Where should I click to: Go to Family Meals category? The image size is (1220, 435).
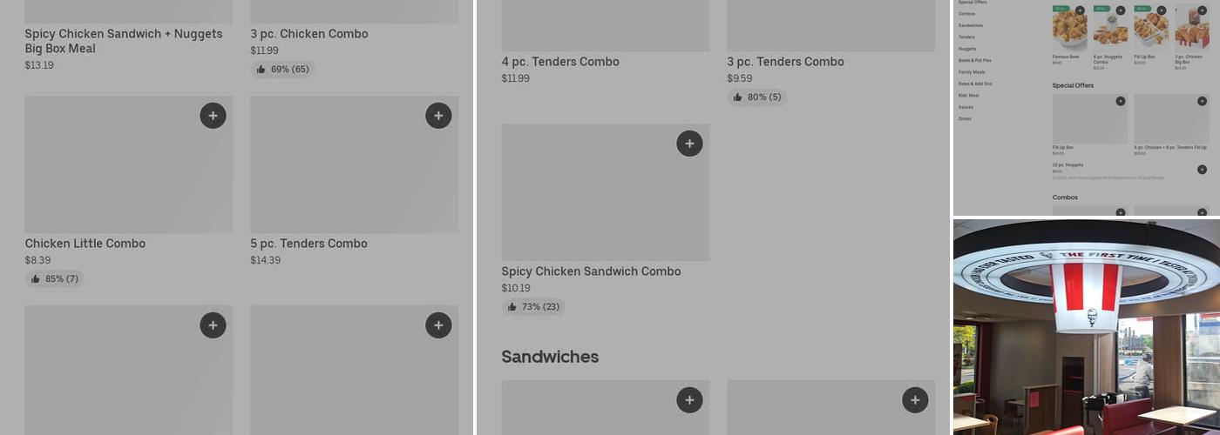972,72
